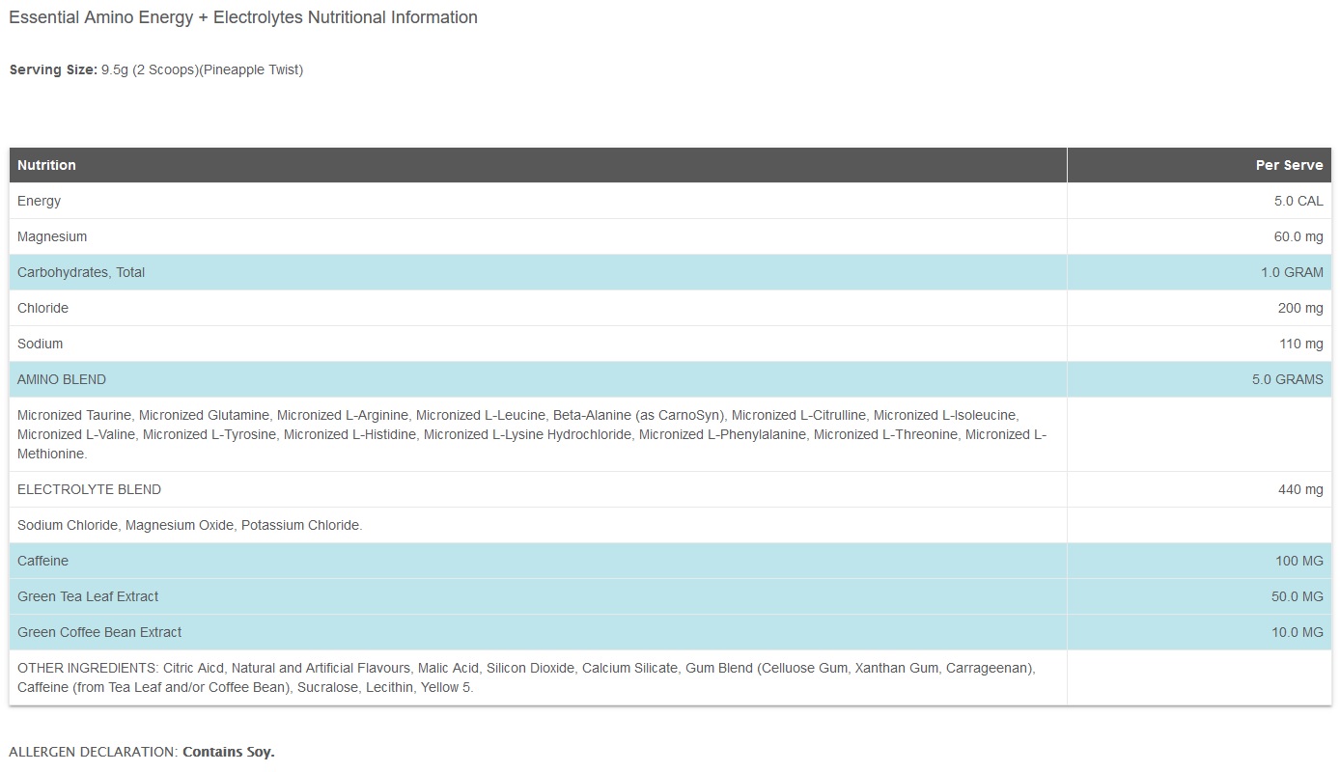Viewport: 1340px width, 772px height.
Task: Select the 5.0 CAL value
Action: tap(1298, 201)
